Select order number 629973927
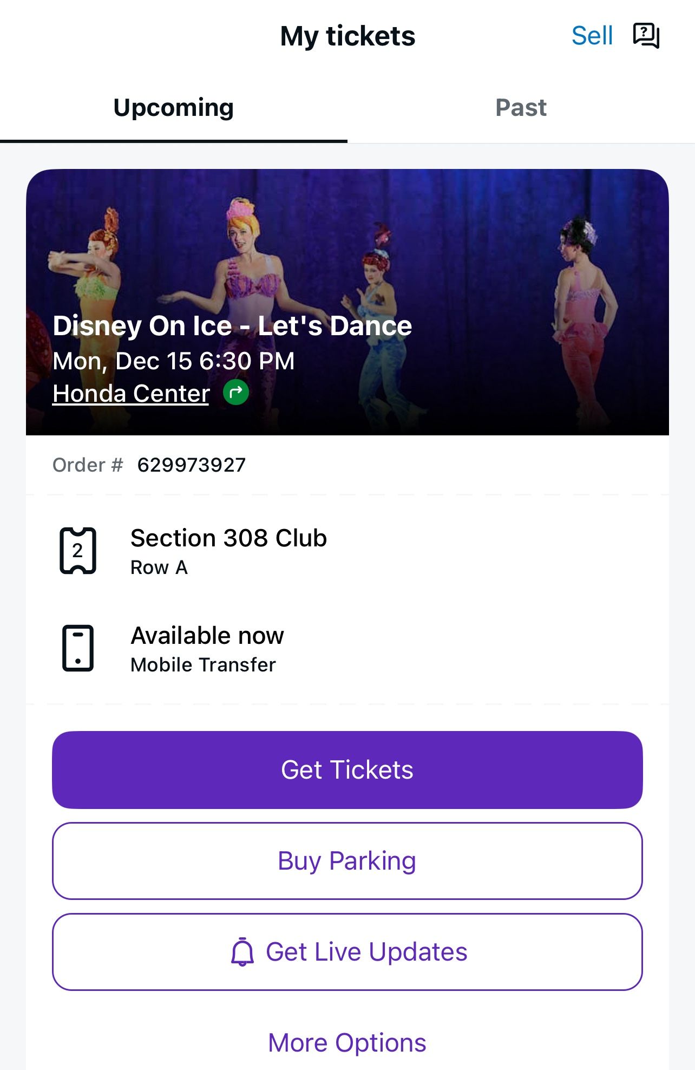The width and height of the screenshot is (695, 1070). click(x=192, y=465)
